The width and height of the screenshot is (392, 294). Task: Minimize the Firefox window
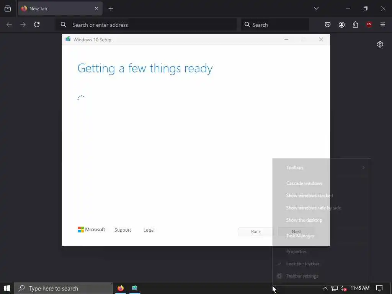pos(348,8)
